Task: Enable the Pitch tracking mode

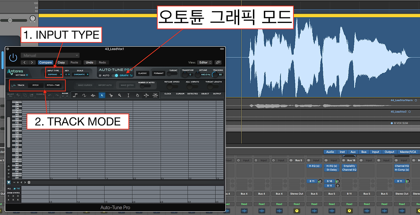Action: tap(35, 85)
